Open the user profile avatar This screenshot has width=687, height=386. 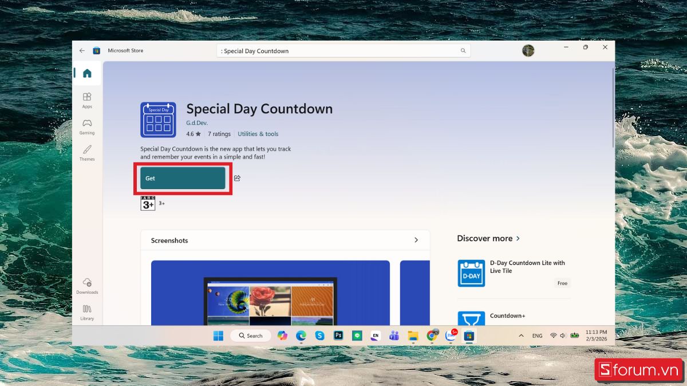tap(528, 50)
